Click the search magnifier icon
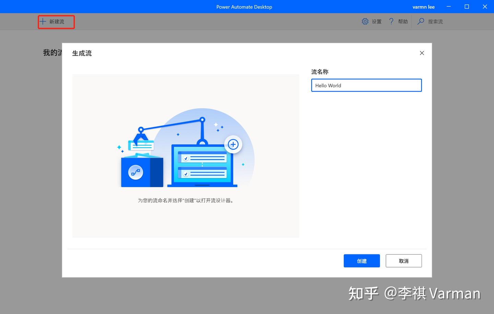Viewport: 494px width, 314px height. (420, 21)
